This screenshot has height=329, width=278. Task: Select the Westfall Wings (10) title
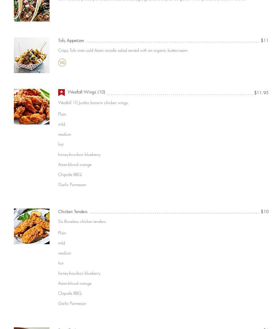(x=86, y=92)
